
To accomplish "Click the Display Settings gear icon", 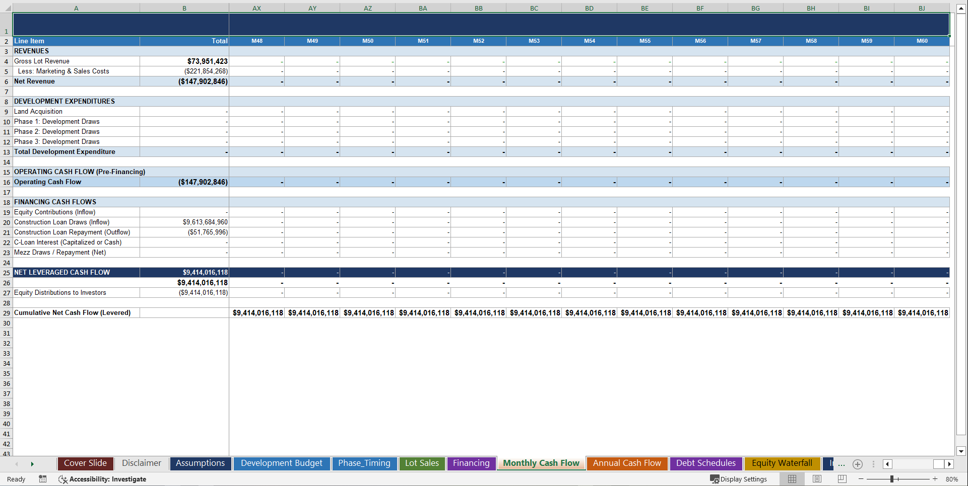I will tap(715, 479).
